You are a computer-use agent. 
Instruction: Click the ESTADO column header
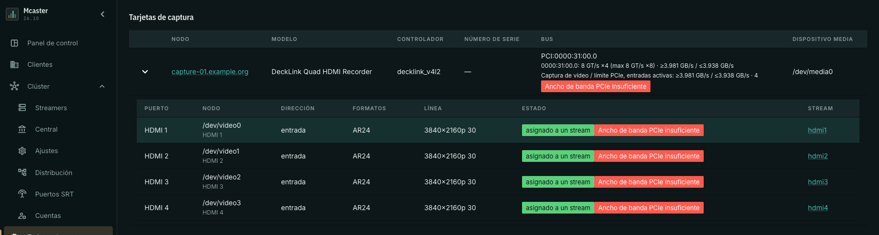pos(534,108)
